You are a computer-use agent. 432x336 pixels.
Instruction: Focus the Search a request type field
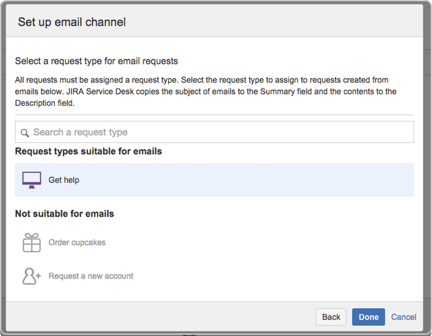[214, 132]
